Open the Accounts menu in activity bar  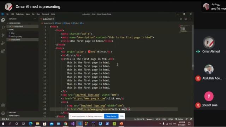click(3, 105)
